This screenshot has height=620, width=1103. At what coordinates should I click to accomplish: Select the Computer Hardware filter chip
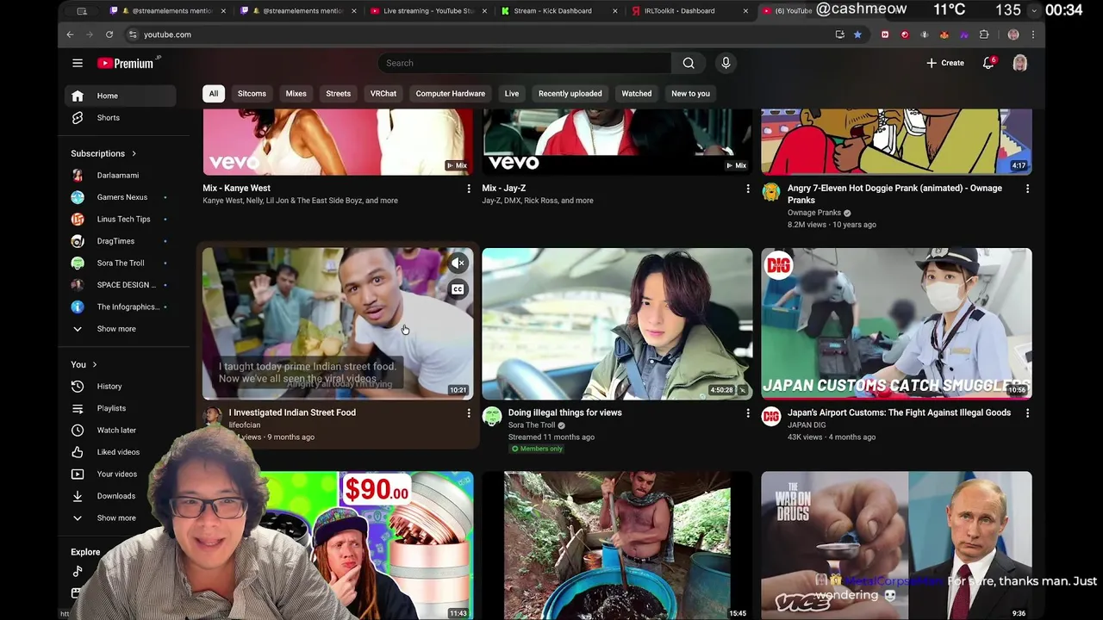[450, 93]
